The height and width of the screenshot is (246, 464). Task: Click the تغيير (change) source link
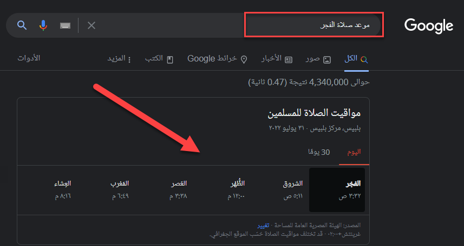click(263, 225)
